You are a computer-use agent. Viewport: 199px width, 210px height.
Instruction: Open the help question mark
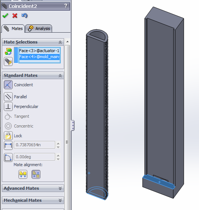coord(66,6)
